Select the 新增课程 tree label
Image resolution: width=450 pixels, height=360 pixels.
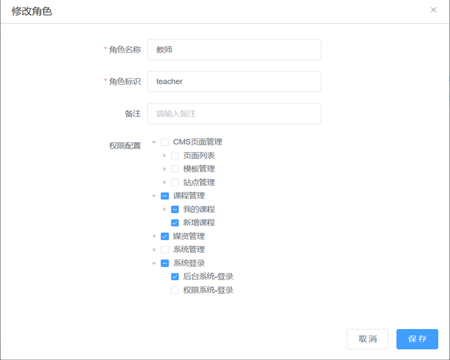coord(199,223)
